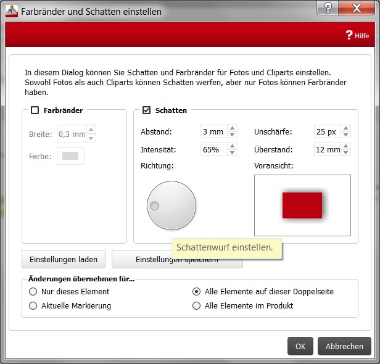Click the Intensität input field
This screenshot has width=380, height=364.
coord(213,149)
